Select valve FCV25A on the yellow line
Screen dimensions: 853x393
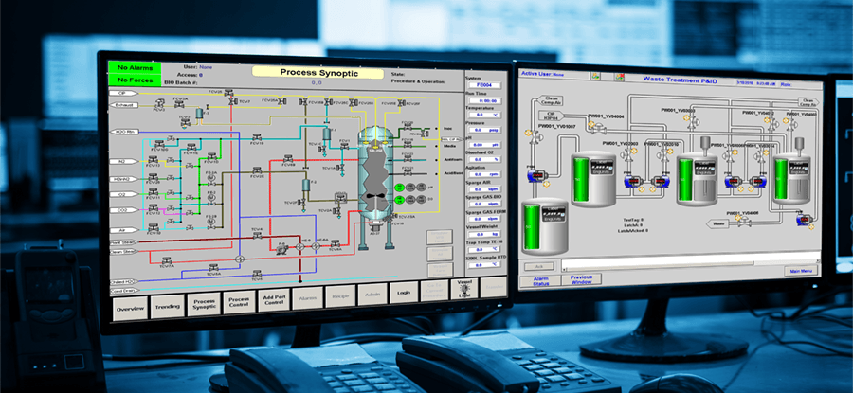pos(281,101)
